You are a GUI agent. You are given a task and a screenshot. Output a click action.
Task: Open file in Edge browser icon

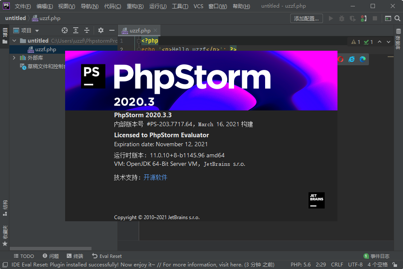(x=363, y=59)
